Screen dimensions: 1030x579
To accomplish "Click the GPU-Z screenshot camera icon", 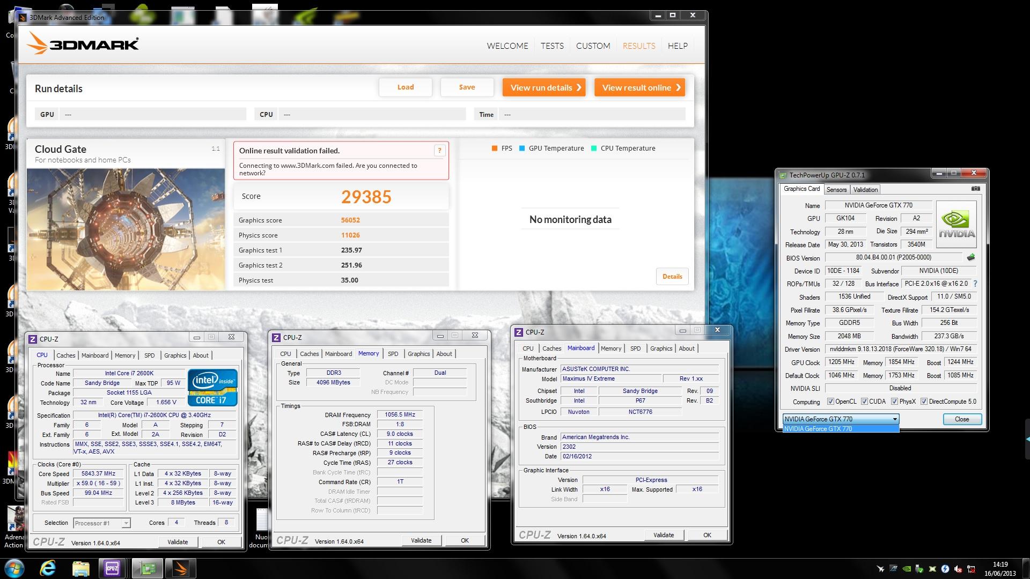I will click(976, 189).
